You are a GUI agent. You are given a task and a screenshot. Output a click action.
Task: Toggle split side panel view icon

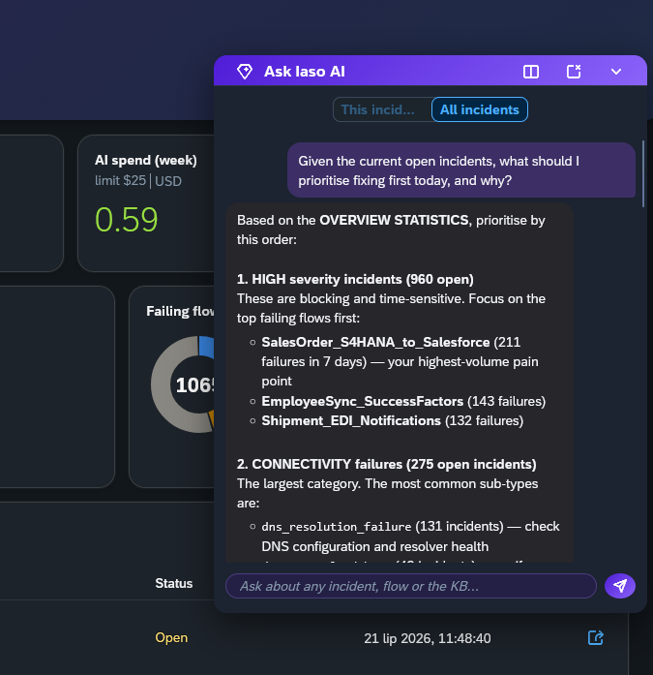(531, 72)
